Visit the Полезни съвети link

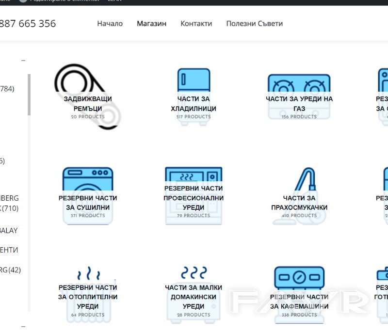point(254,23)
